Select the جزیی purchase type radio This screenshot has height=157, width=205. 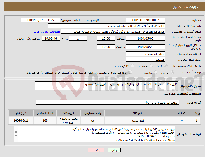click(x=172, y=72)
